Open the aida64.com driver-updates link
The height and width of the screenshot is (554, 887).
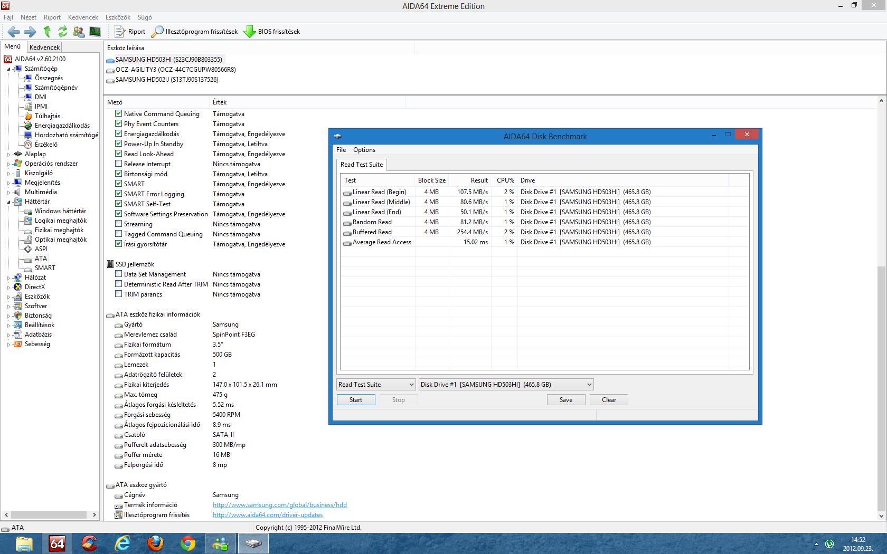[268, 515]
